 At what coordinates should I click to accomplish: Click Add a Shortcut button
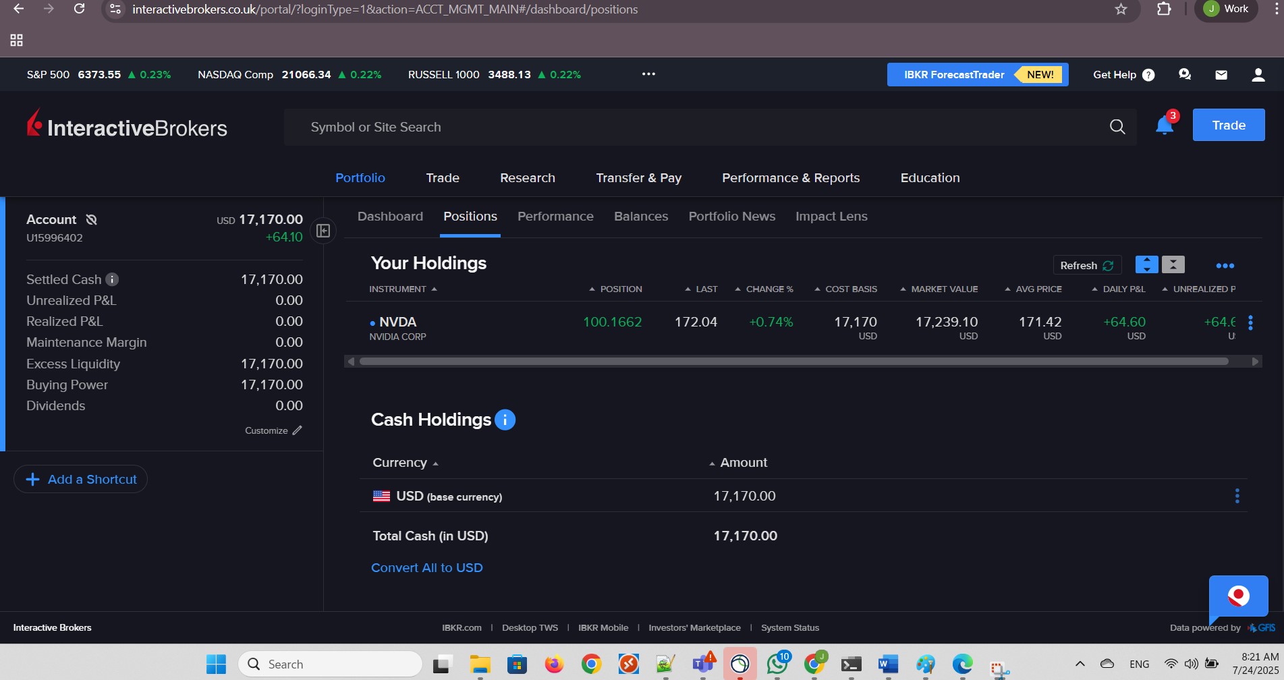pyautogui.click(x=80, y=479)
